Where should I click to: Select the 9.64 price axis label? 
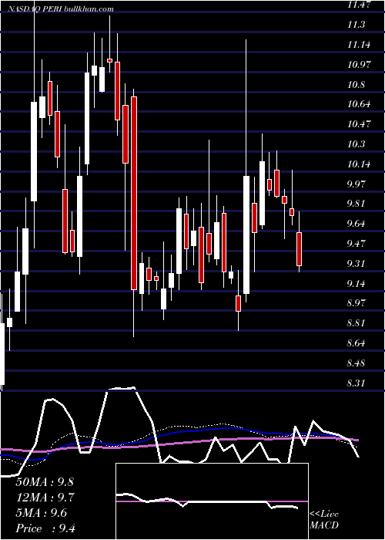click(357, 224)
